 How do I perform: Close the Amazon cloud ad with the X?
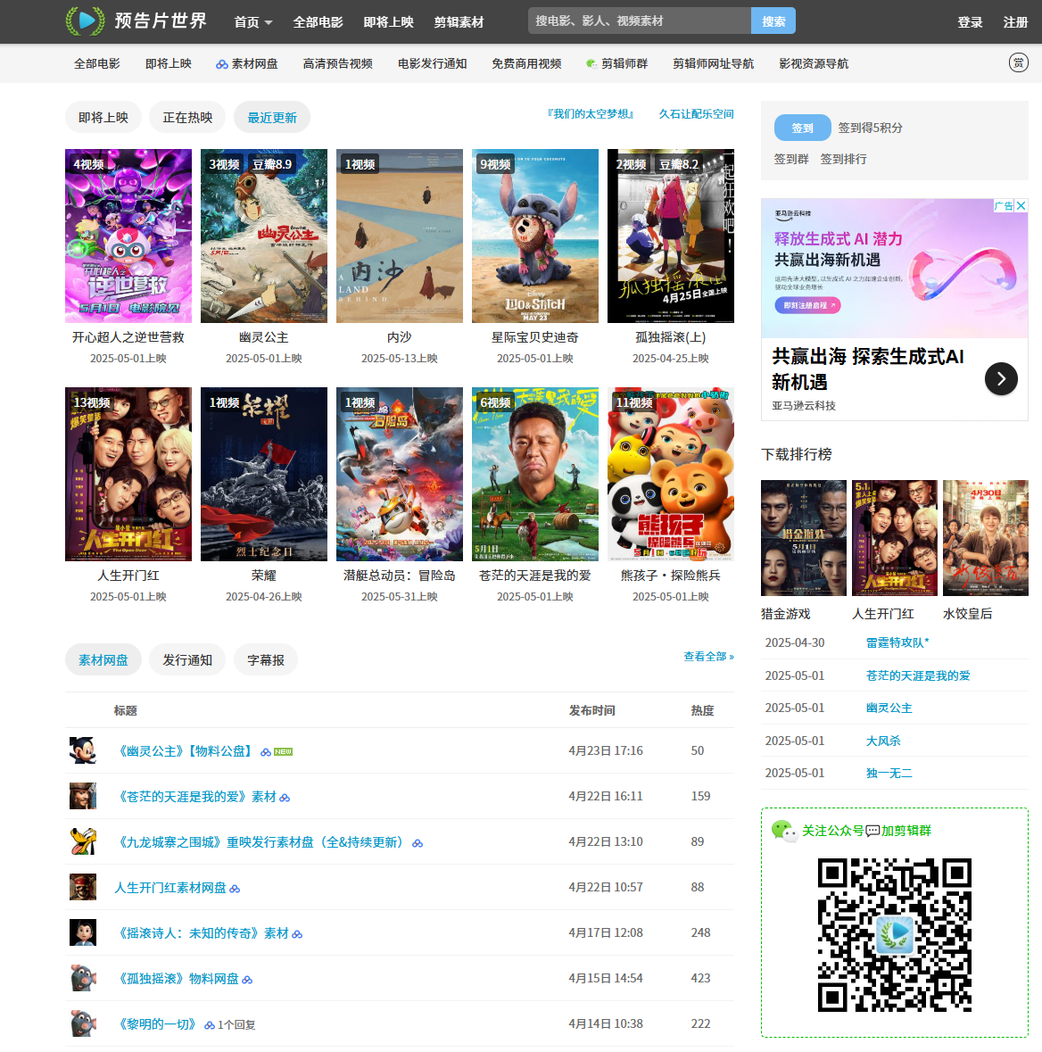click(x=1021, y=206)
